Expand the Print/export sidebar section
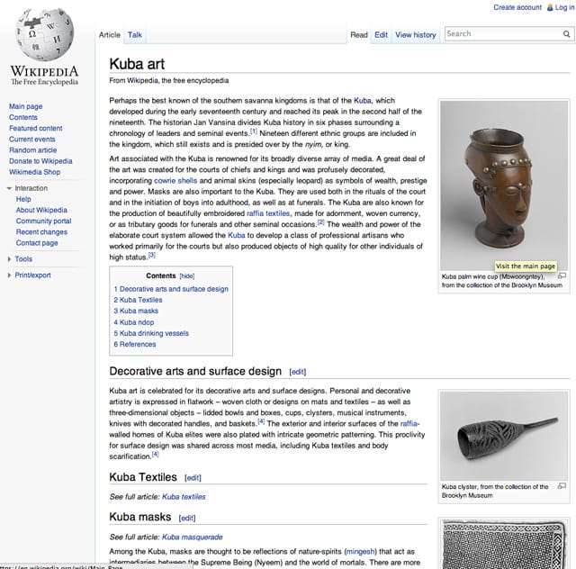 point(9,275)
